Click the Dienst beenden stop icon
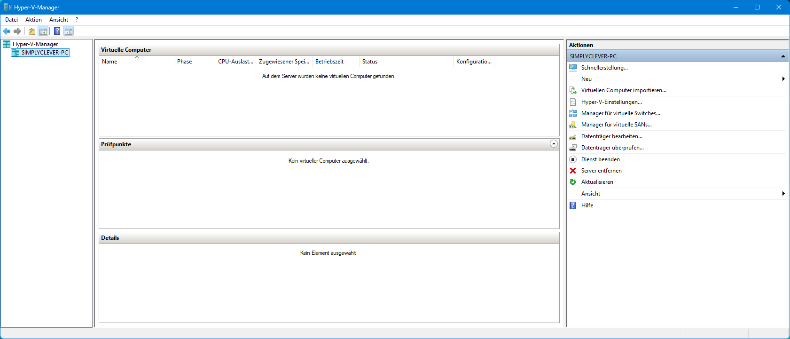 coord(573,159)
